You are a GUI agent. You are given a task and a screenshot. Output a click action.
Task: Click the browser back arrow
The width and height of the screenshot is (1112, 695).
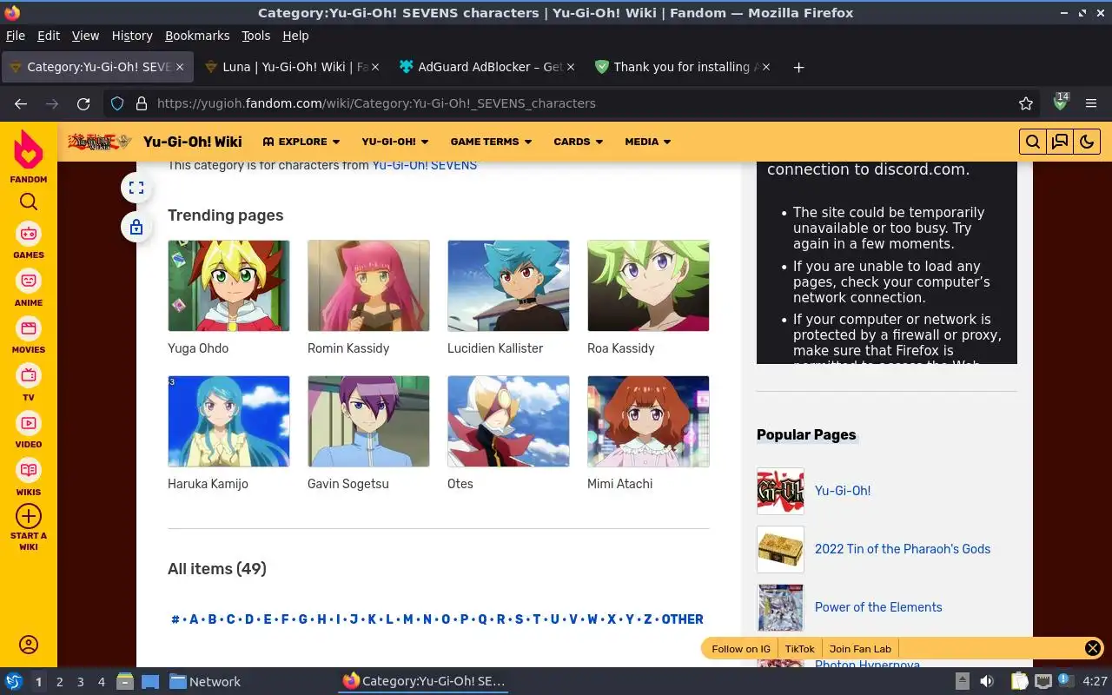pos(21,103)
